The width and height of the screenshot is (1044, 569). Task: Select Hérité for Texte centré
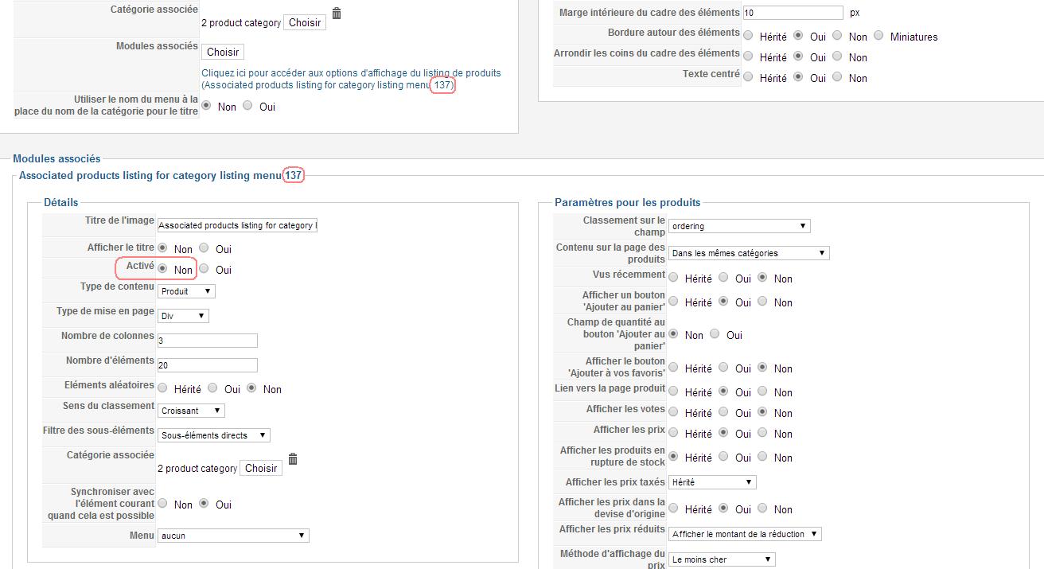tap(748, 76)
